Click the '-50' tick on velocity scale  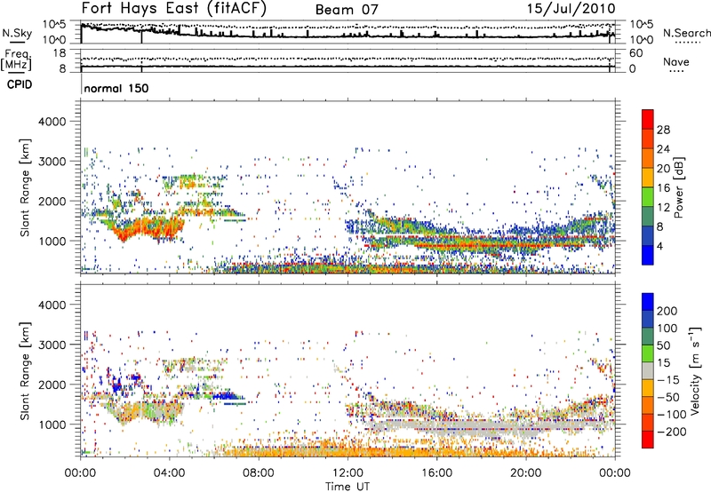coord(667,397)
